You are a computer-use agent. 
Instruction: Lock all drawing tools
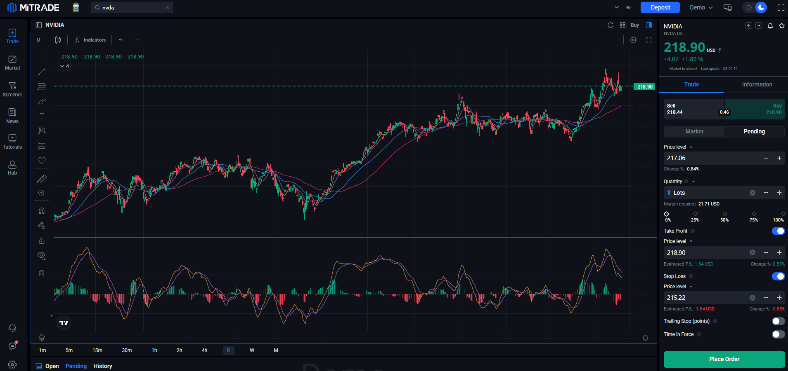(x=42, y=240)
